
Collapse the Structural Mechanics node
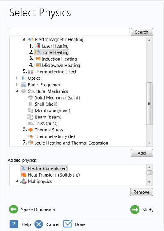tap(17, 91)
